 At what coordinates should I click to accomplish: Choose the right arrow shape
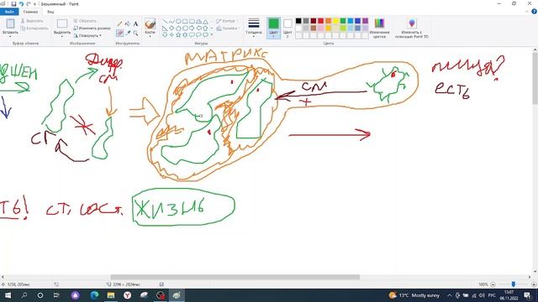[192, 28]
